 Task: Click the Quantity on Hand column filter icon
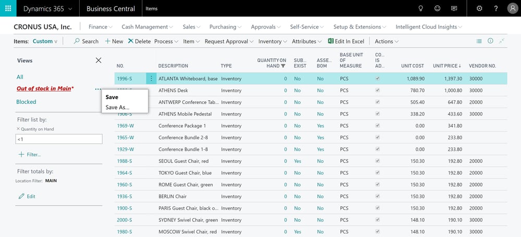pos(283,66)
